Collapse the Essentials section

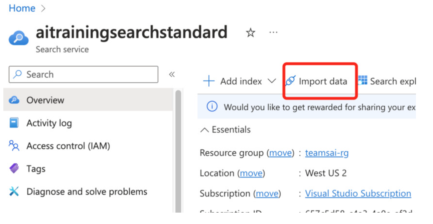click(x=204, y=130)
